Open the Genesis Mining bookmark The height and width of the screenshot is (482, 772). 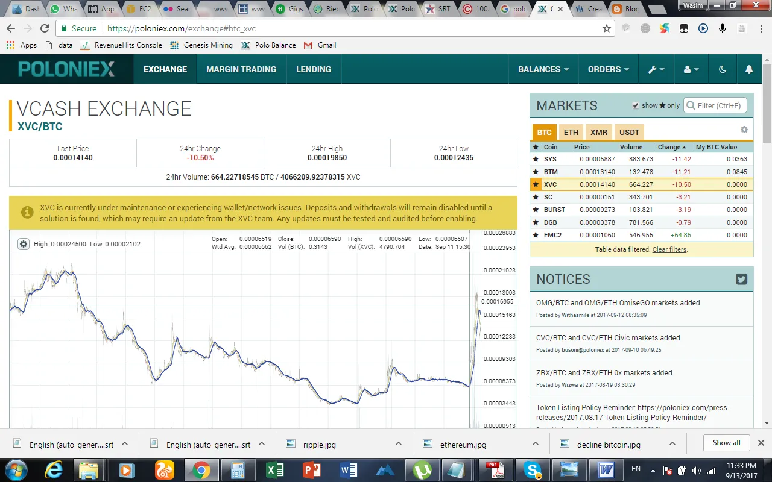coord(201,45)
